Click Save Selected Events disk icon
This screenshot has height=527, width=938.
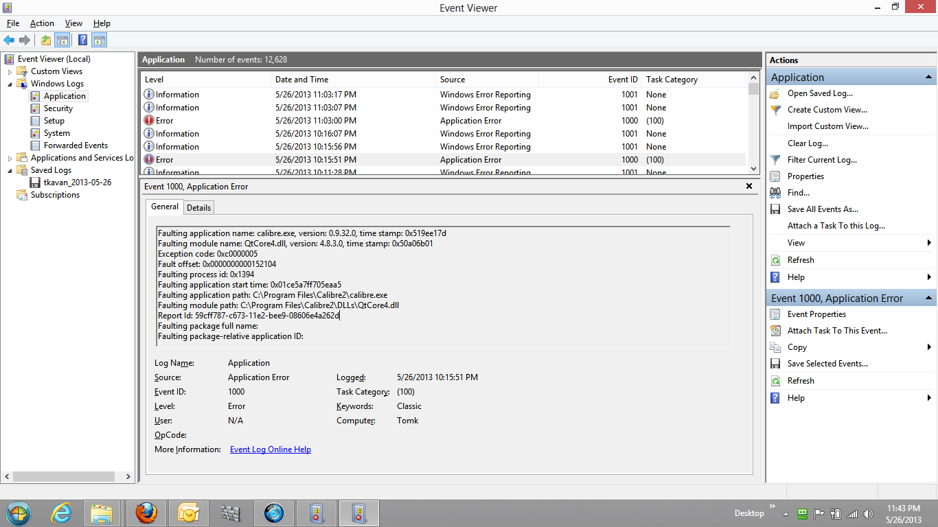click(x=775, y=364)
